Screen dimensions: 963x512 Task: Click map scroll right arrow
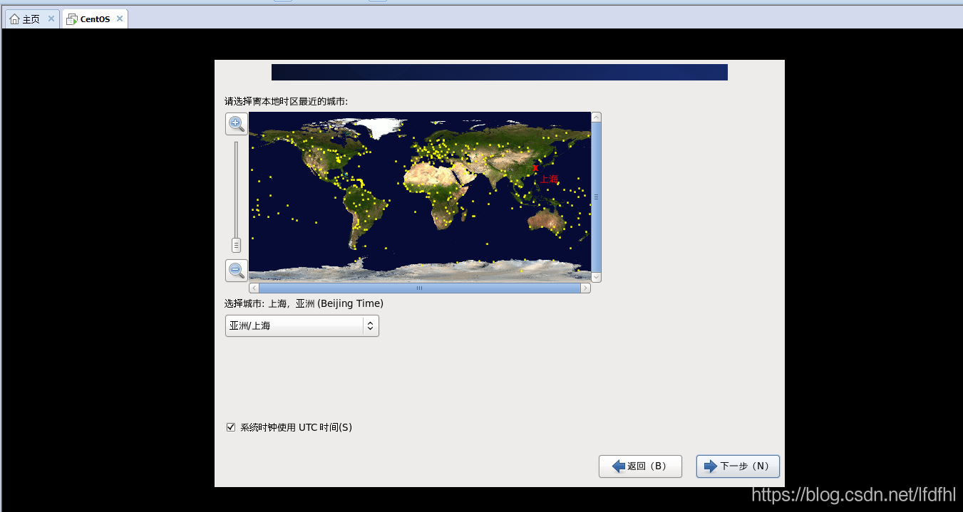click(586, 288)
